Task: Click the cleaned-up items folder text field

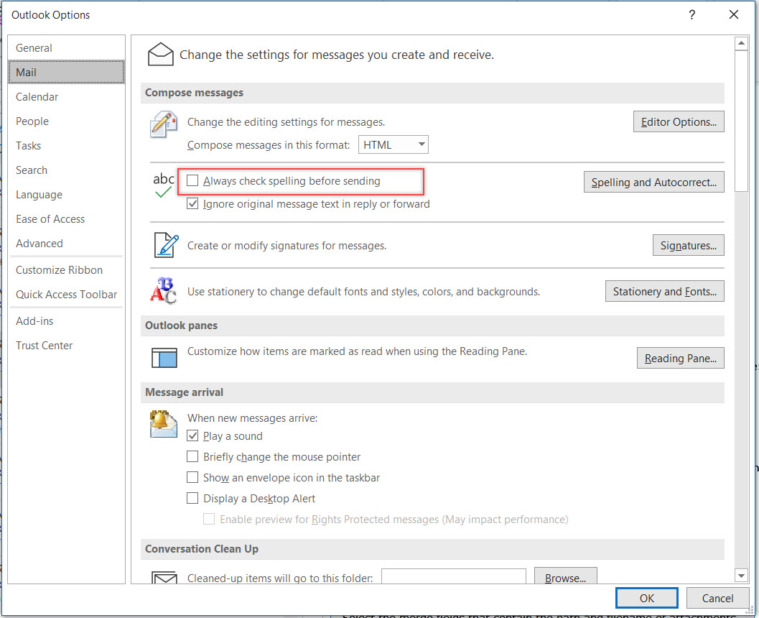Action: tap(454, 577)
